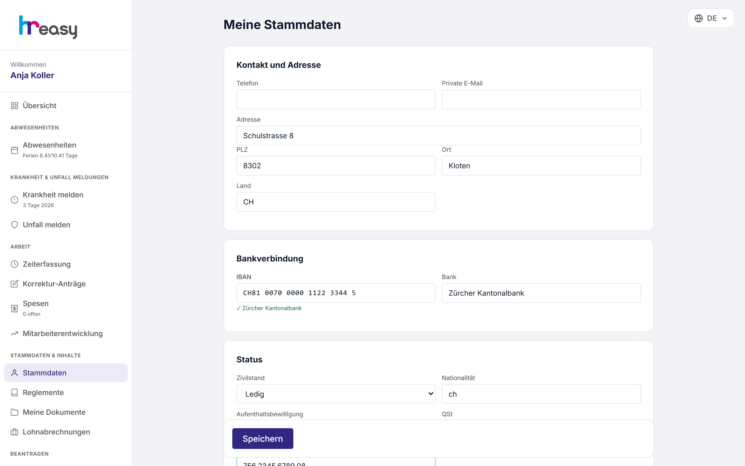
Task: Click the Lohnabrechnungen briefcase icon
Action: [x=14, y=432]
